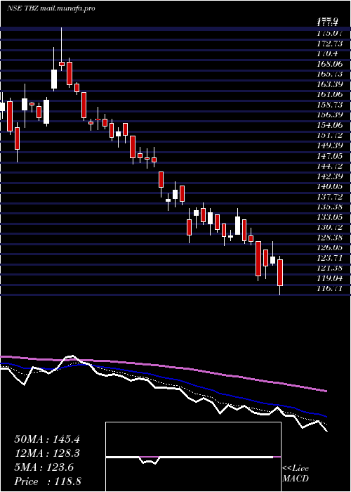Click the 119.04 price axis label

pyautogui.click(x=330, y=278)
